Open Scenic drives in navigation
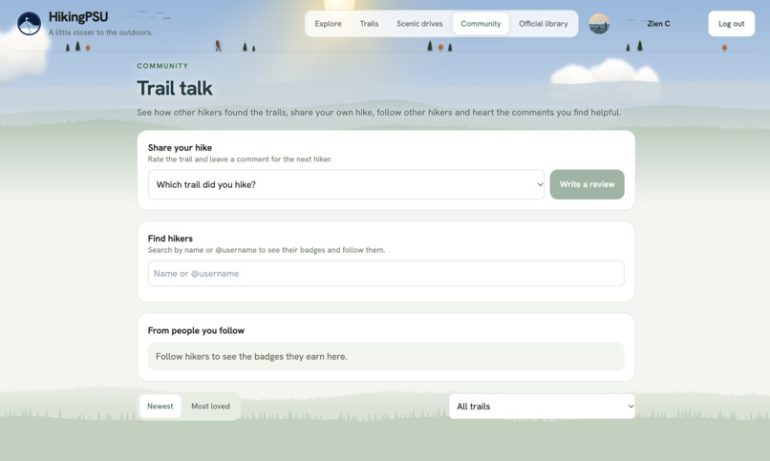770x461 pixels. click(419, 24)
